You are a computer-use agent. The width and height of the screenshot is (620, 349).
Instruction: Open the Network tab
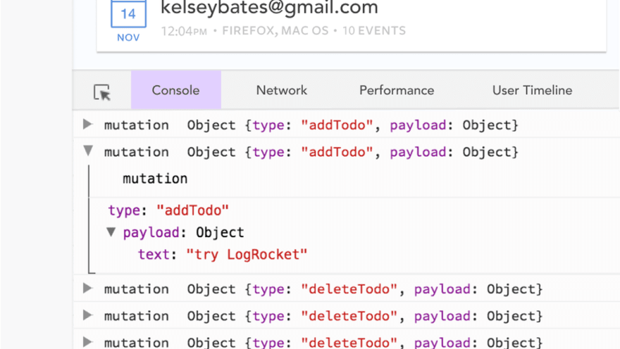coord(282,90)
